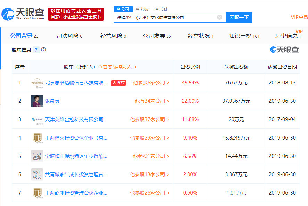Switch to 司法风险 tab
This screenshot has height=206, width=308.
point(69,36)
